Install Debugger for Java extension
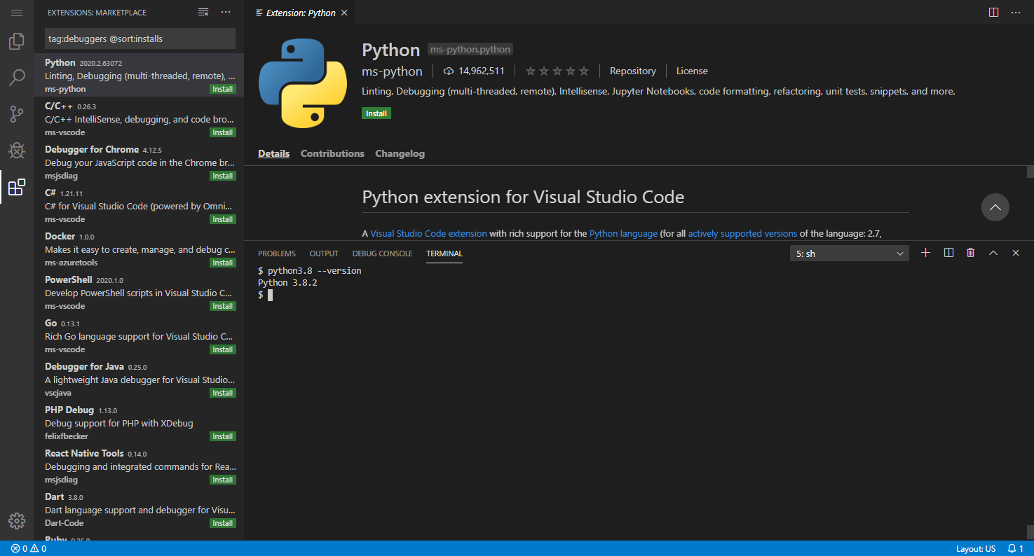 point(223,394)
